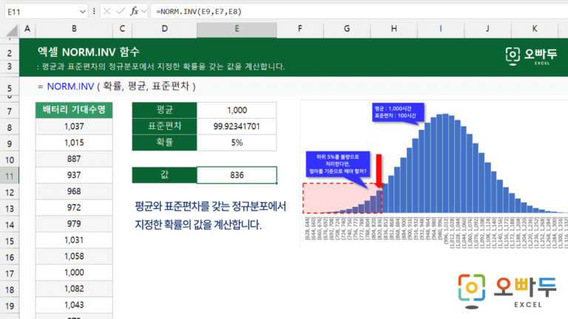Screen dimensions: 568x319
Task: Click the formula bar text =NORM.INV(E9,E7,E8)
Action: [199, 12]
